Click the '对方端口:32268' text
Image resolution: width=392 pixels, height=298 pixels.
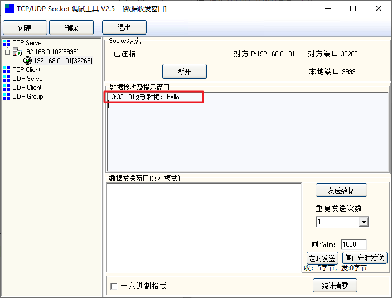pyautogui.click(x=333, y=54)
